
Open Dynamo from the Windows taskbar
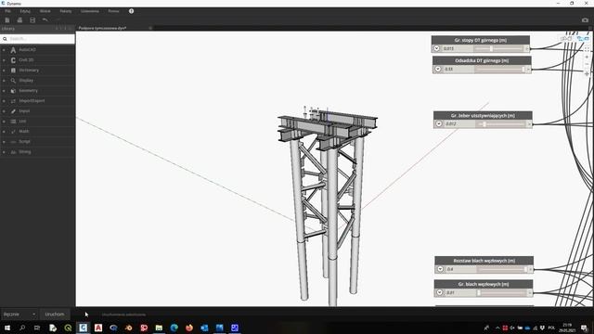[83, 328]
